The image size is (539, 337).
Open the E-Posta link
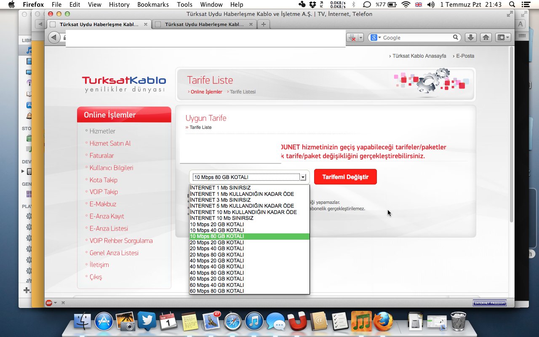click(465, 56)
